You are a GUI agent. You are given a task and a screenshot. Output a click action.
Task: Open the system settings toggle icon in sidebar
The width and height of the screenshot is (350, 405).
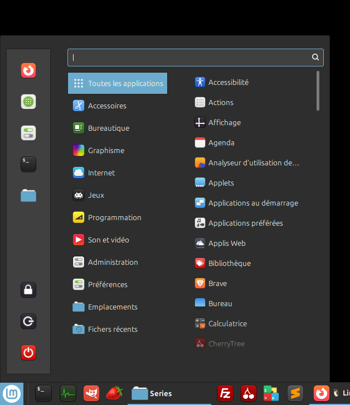tap(28, 133)
